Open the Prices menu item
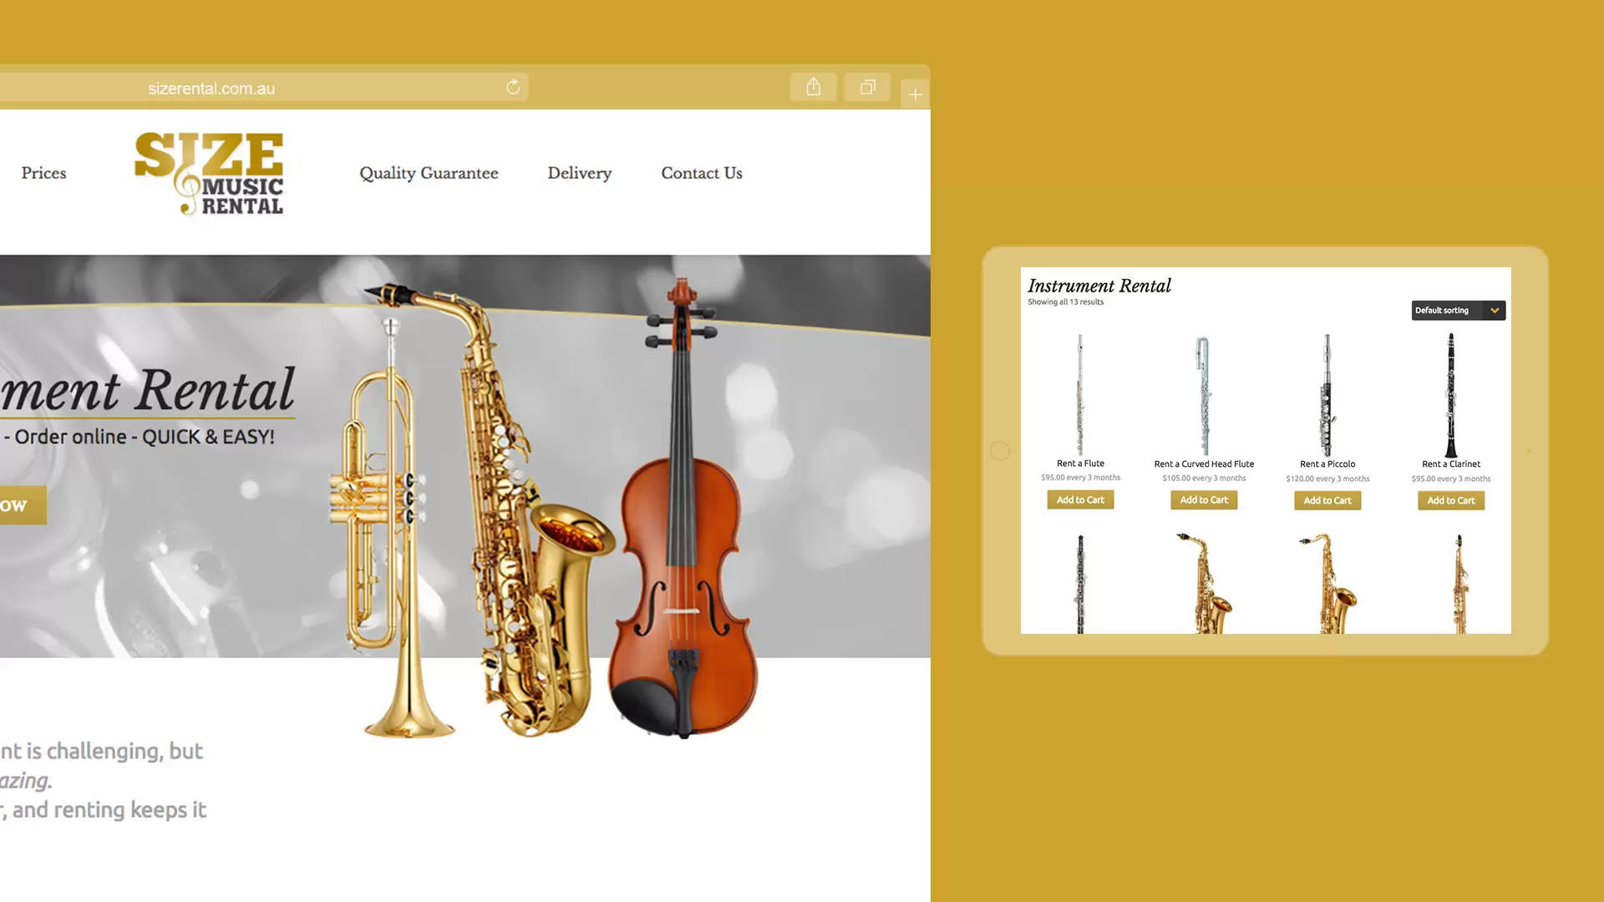Screen dimensions: 1604x902 coord(43,173)
